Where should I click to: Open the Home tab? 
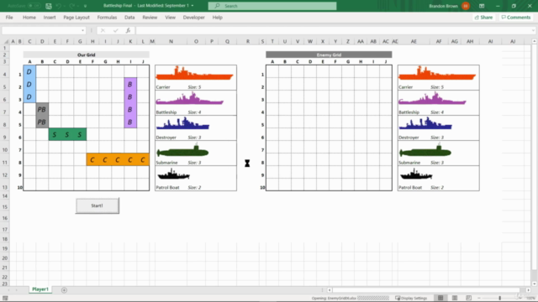29,17
